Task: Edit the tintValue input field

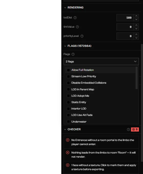Action: (x=125, y=27)
